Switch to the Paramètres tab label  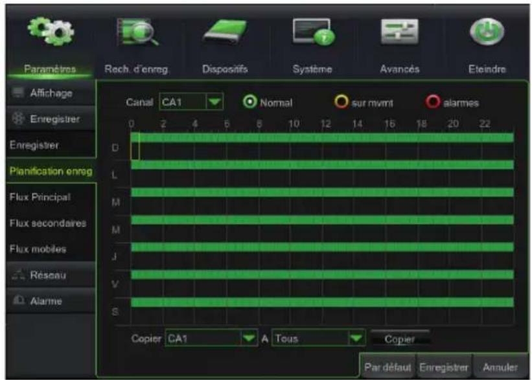click(50, 69)
